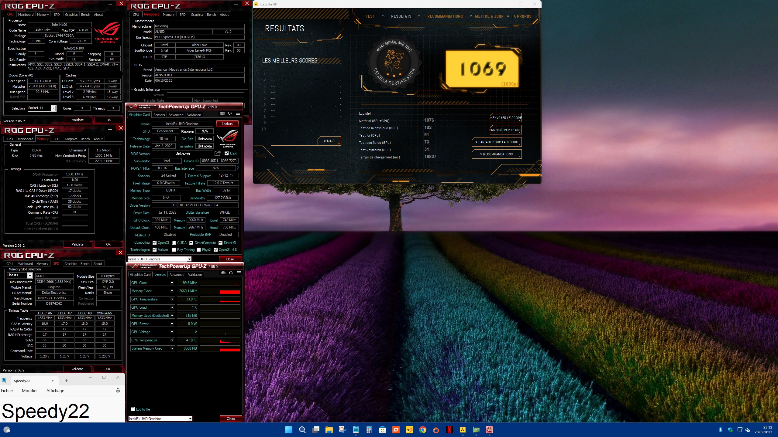Click the Lookup button in GPU-Z

pyautogui.click(x=227, y=124)
